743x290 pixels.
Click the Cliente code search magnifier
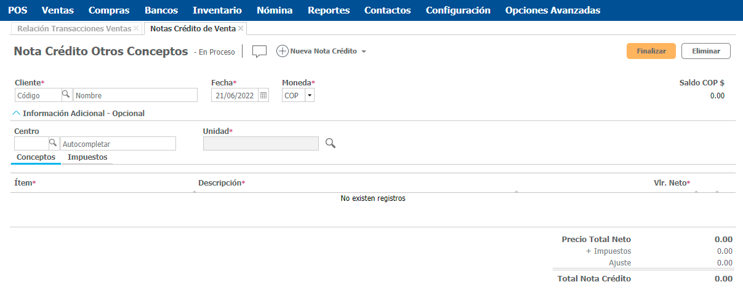(x=66, y=95)
